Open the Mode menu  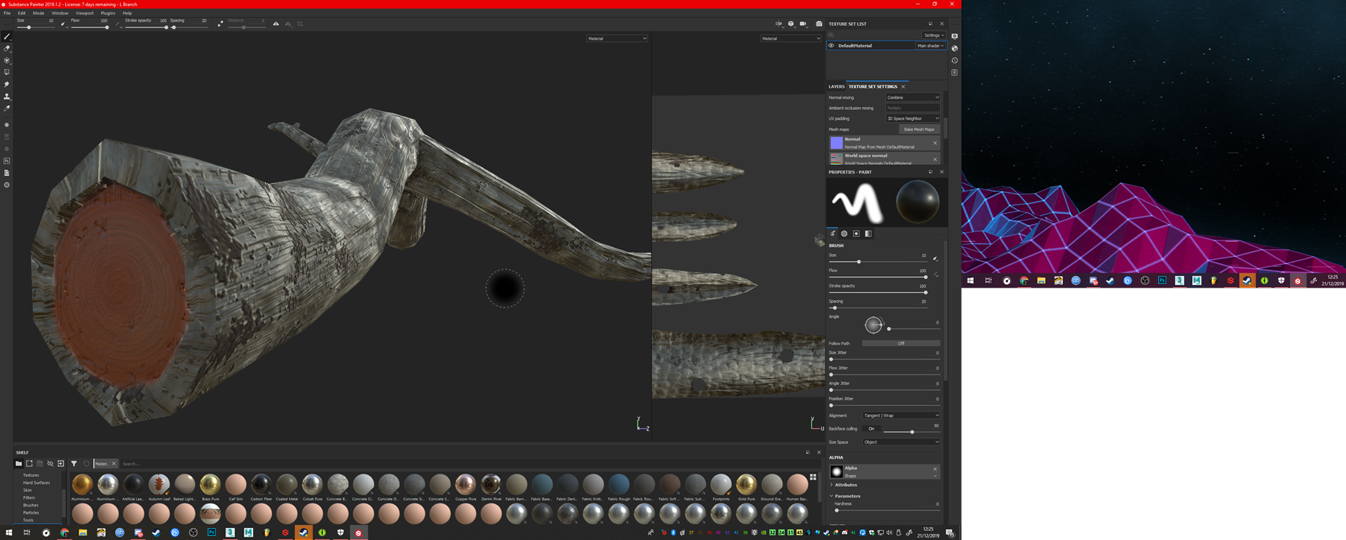(x=39, y=13)
